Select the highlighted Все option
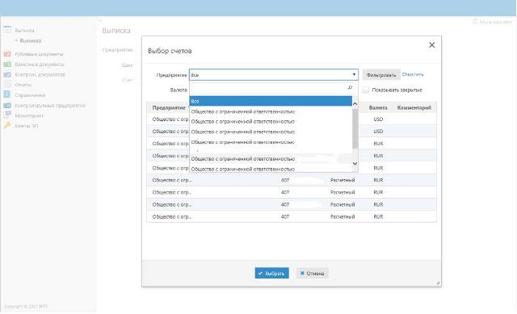The width and height of the screenshot is (517, 314). (x=271, y=101)
